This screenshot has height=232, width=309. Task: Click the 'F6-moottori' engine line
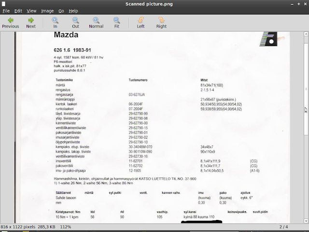[x=63, y=62]
